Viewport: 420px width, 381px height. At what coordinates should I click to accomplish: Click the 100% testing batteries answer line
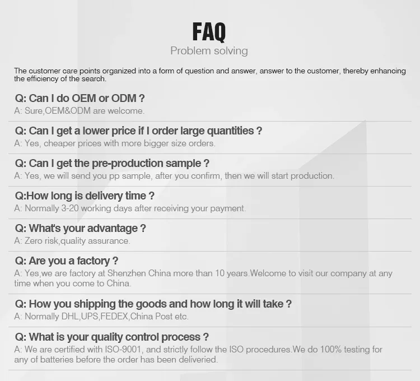116,360
